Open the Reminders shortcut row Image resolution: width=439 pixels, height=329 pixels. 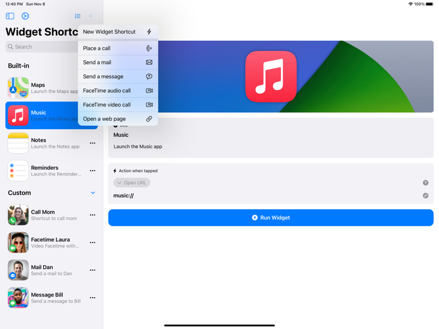tap(51, 170)
